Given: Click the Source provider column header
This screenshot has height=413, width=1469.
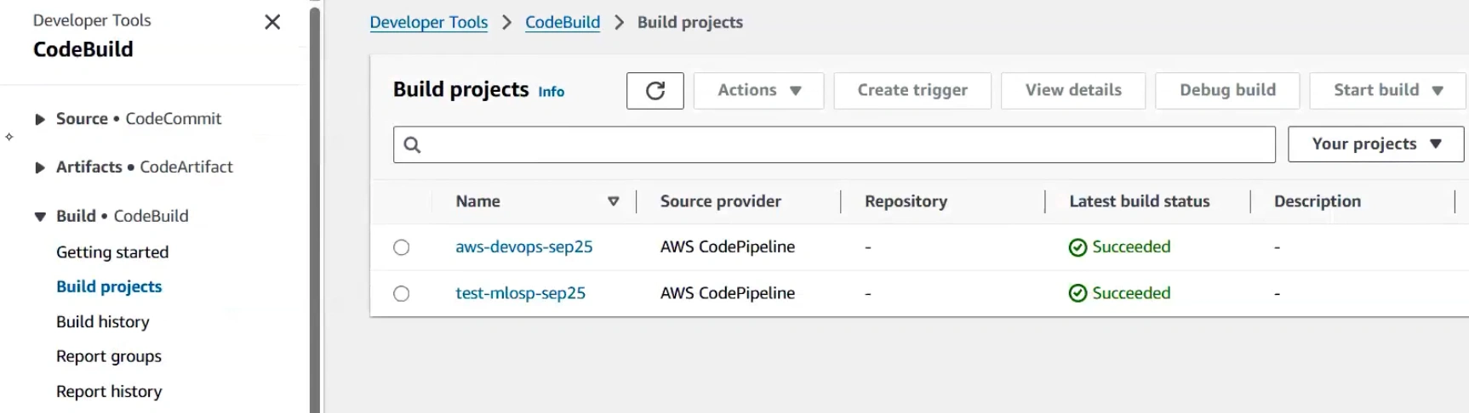Looking at the screenshot, I should pos(721,201).
